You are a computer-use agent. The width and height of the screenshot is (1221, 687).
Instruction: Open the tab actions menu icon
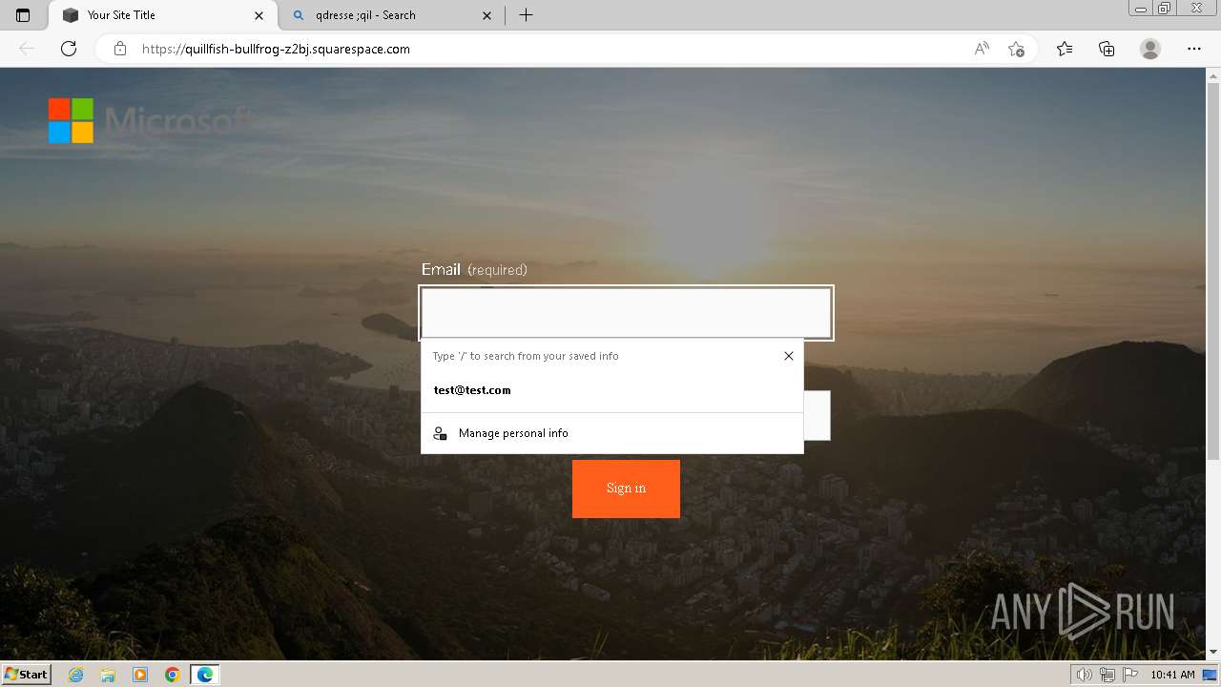[23, 15]
